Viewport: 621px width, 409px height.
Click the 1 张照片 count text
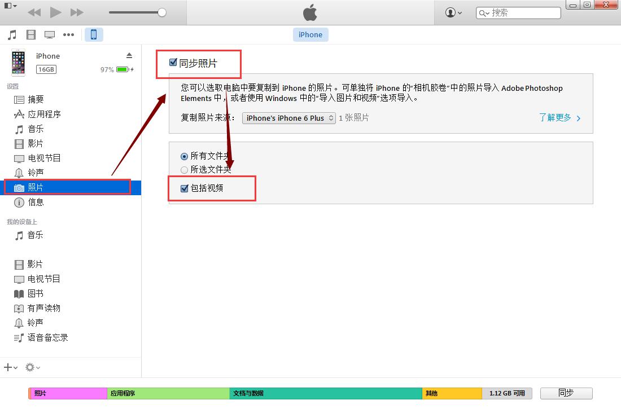click(353, 117)
